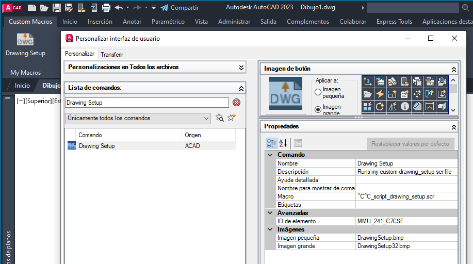Viewport: 473px width, 264px height.
Task: Click the Compartir share button
Action: [180, 8]
